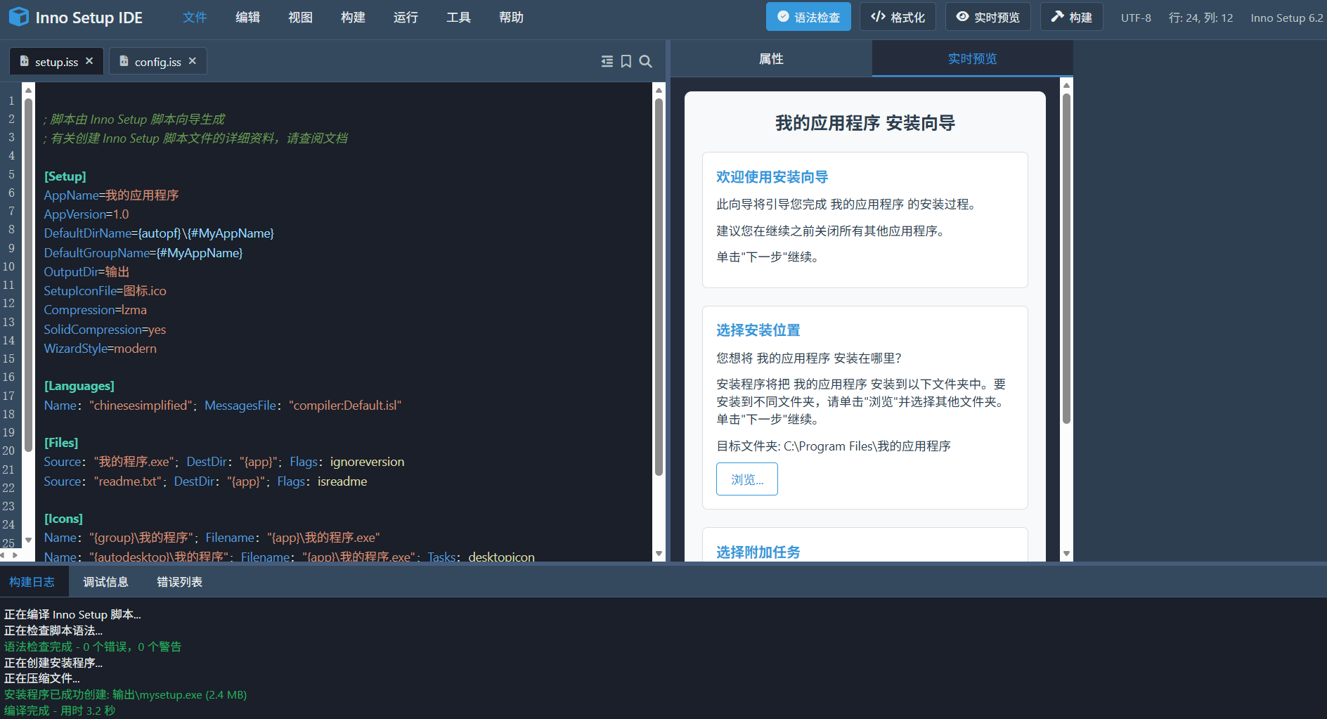1327x719 pixels.
Task: Select the 构建日志 bottom tab
Action: pyautogui.click(x=32, y=582)
